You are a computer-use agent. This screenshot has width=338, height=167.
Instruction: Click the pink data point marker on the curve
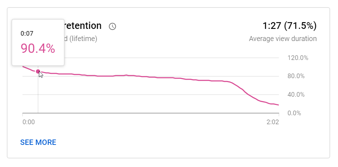click(x=38, y=71)
